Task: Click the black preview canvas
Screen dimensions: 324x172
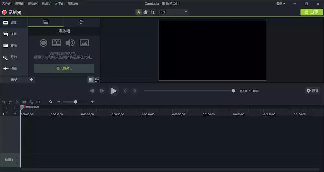Action: coord(213,50)
